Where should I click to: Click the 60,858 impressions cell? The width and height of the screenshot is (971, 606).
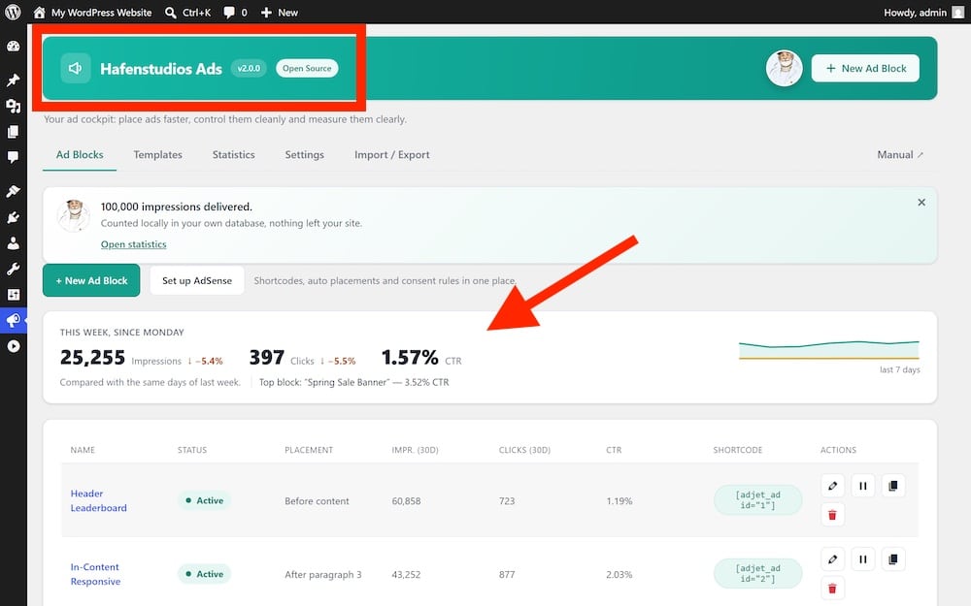pos(406,501)
